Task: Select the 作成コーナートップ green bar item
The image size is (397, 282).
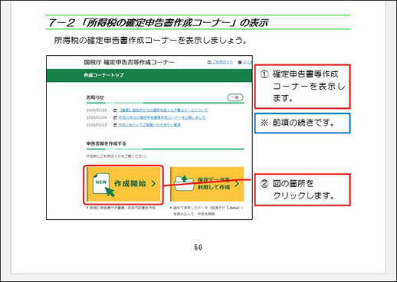Action: pyautogui.click(x=103, y=75)
